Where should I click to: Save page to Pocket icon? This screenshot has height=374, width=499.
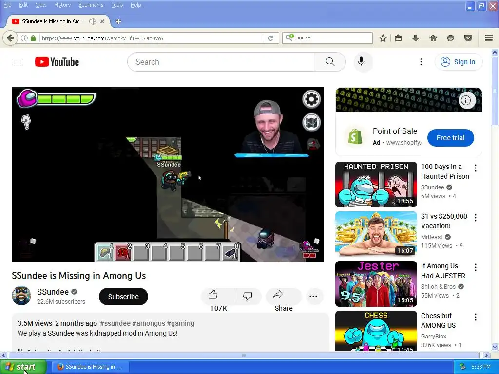point(468,38)
